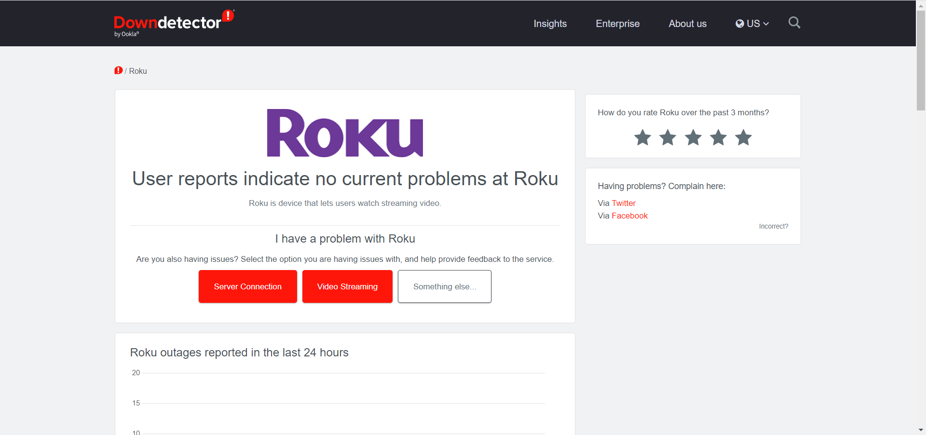Viewport: 926px width, 435px height.
Task: Click the Incorrect? link
Action: point(774,226)
